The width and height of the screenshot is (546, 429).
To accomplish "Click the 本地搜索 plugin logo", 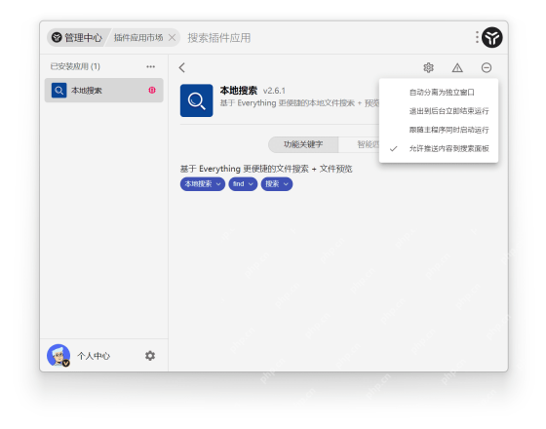I will pyautogui.click(x=196, y=100).
